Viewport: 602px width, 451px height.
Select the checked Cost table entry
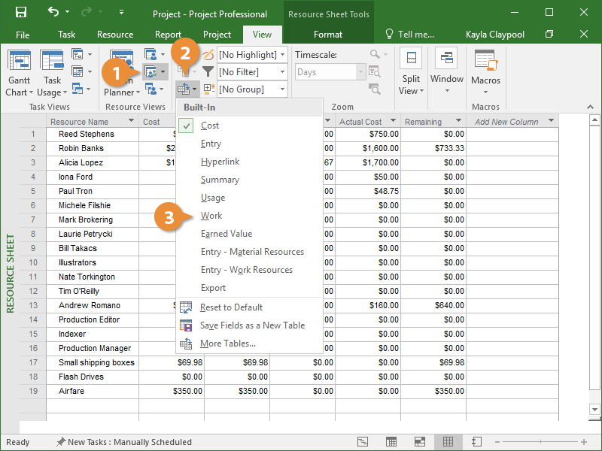(x=210, y=126)
